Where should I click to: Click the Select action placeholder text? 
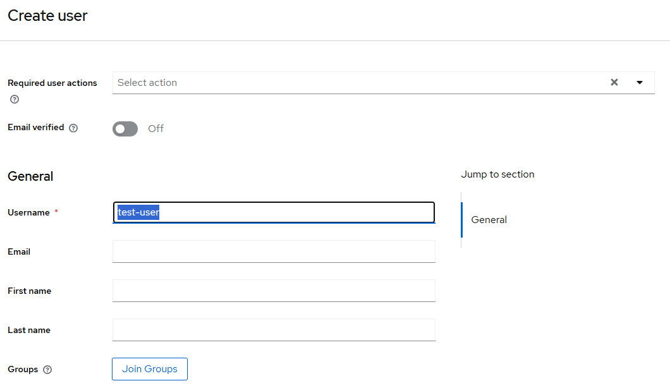(147, 82)
